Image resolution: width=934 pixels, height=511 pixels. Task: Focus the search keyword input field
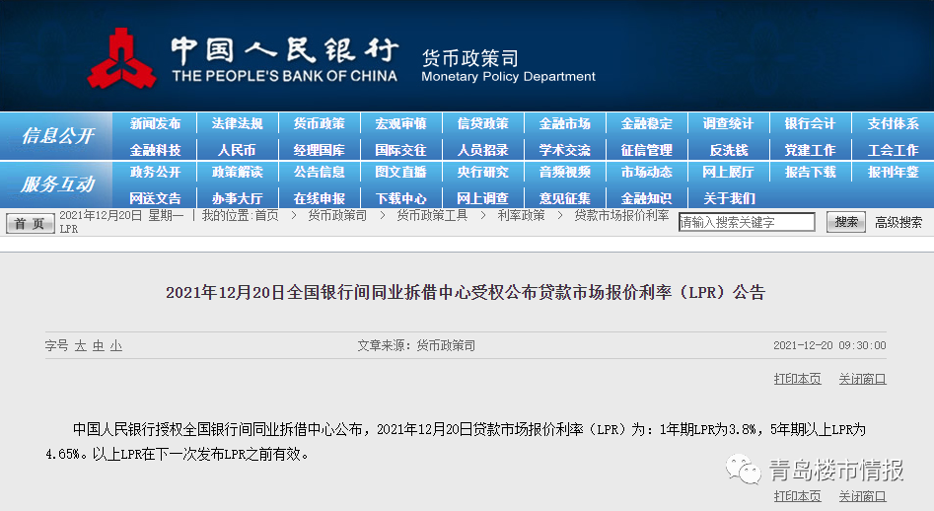pos(747,222)
